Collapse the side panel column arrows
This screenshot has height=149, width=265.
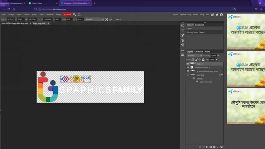click(183, 22)
